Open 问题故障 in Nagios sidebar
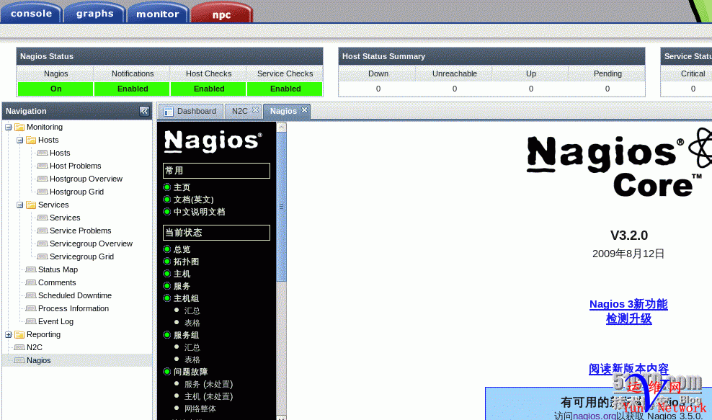This screenshot has width=712, height=420. (191, 372)
